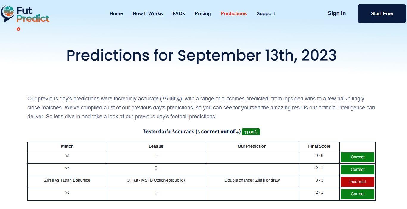
Task: Click the 75.00% accuracy badge
Action: (x=251, y=132)
